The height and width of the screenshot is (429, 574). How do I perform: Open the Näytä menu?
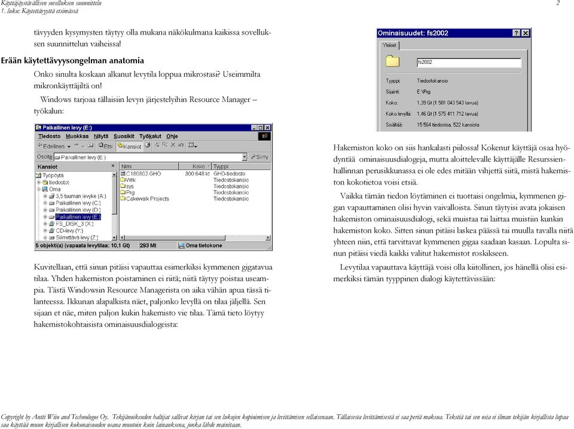[101, 136]
